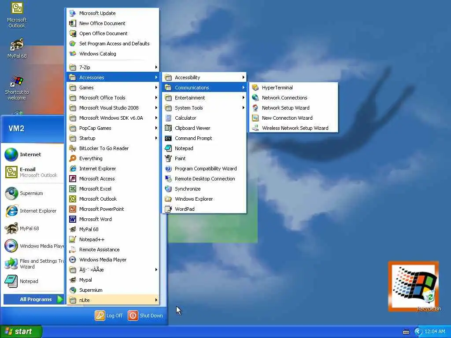The height and width of the screenshot is (338, 451).
Task: Open New Office Document
Action: tap(113, 23)
